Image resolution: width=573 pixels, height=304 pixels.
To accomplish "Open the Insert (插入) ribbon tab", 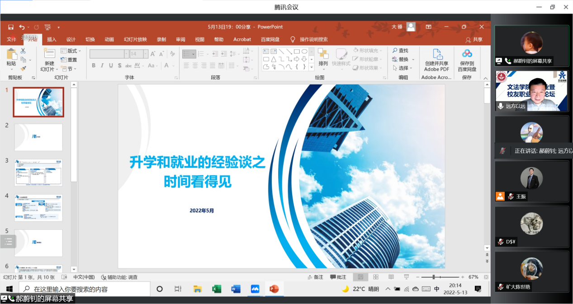I will (52, 39).
